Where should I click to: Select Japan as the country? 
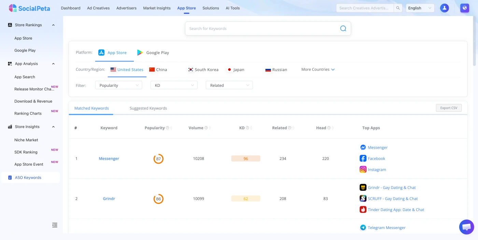236,70
